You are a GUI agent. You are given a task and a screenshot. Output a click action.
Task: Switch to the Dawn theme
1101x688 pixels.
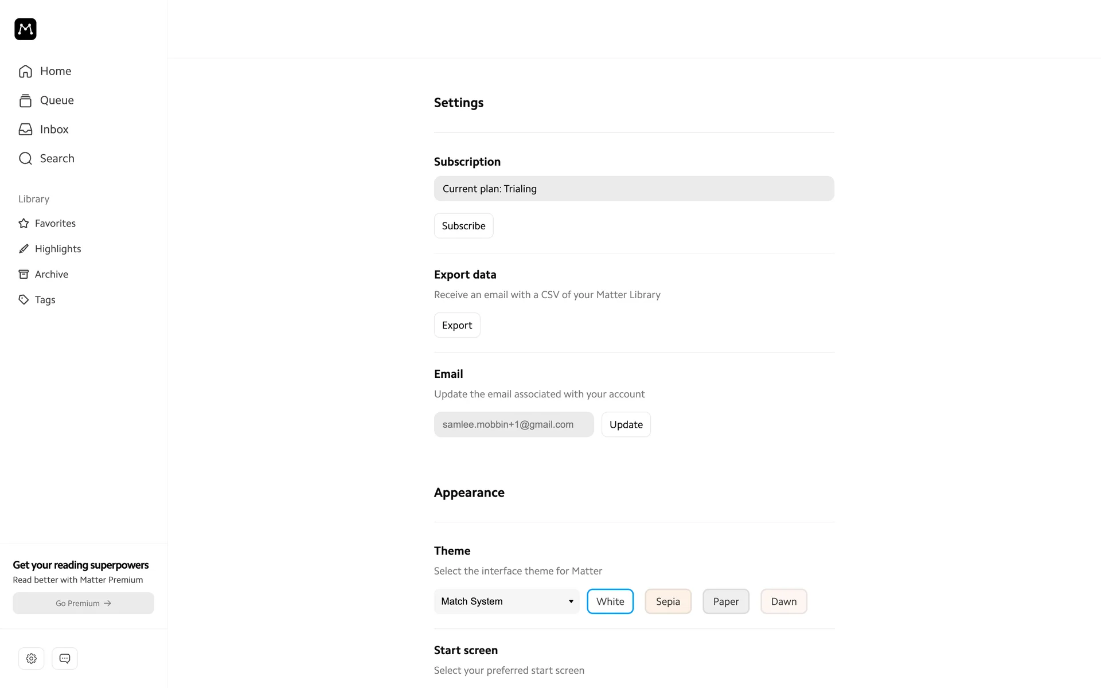click(x=784, y=601)
